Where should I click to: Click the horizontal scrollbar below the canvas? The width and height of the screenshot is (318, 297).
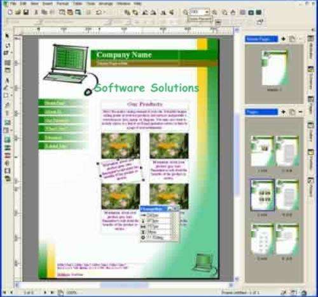click(124, 286)
